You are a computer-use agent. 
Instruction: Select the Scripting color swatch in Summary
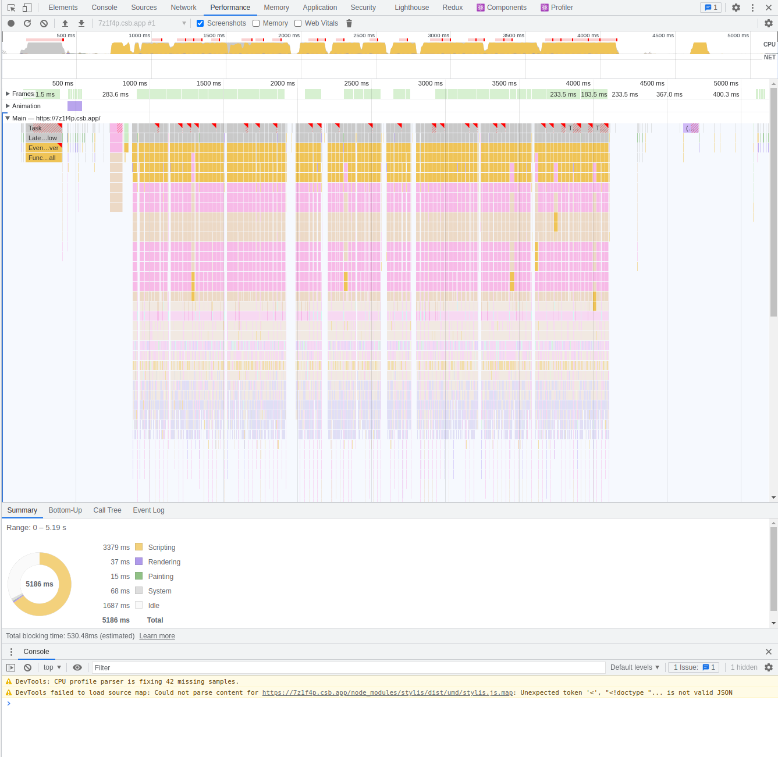pos(138,547)
